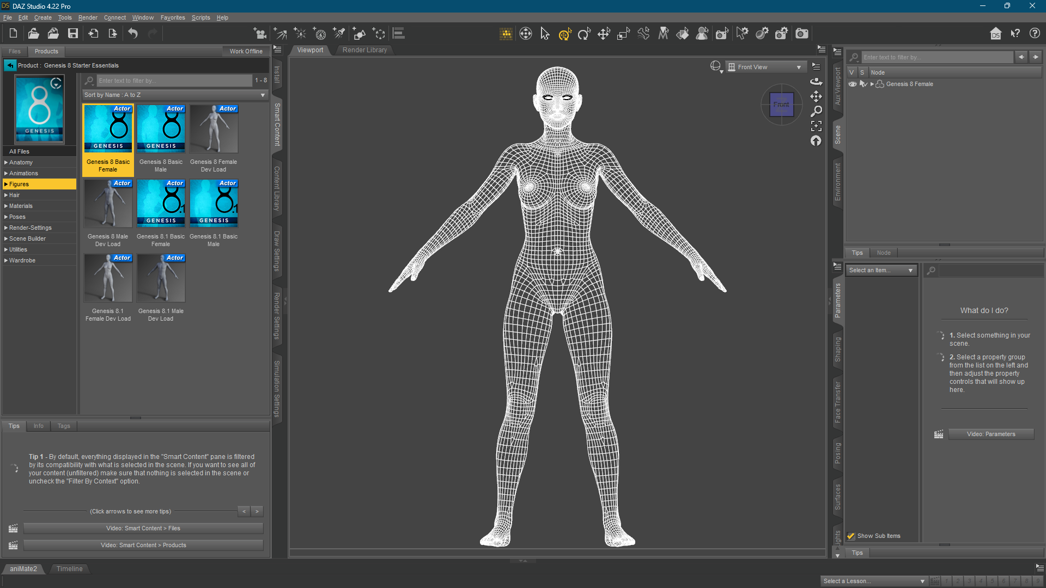The height and width of the screenshot is (588, 1046).
Task: Select the Rotate tool
Action: (584, 34)
